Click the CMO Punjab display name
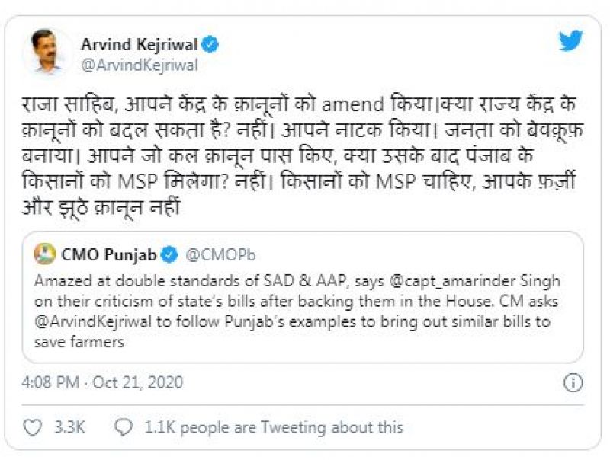610x460 pixels. click(111, 254)
